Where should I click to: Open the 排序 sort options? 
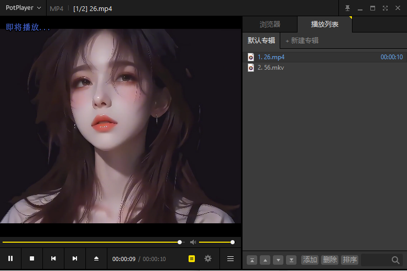pos(349,260)
